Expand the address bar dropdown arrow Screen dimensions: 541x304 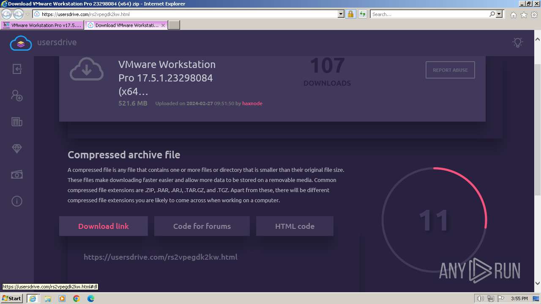[341, 14]
